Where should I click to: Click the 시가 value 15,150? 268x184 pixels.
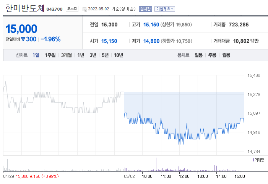pos(109,41)
